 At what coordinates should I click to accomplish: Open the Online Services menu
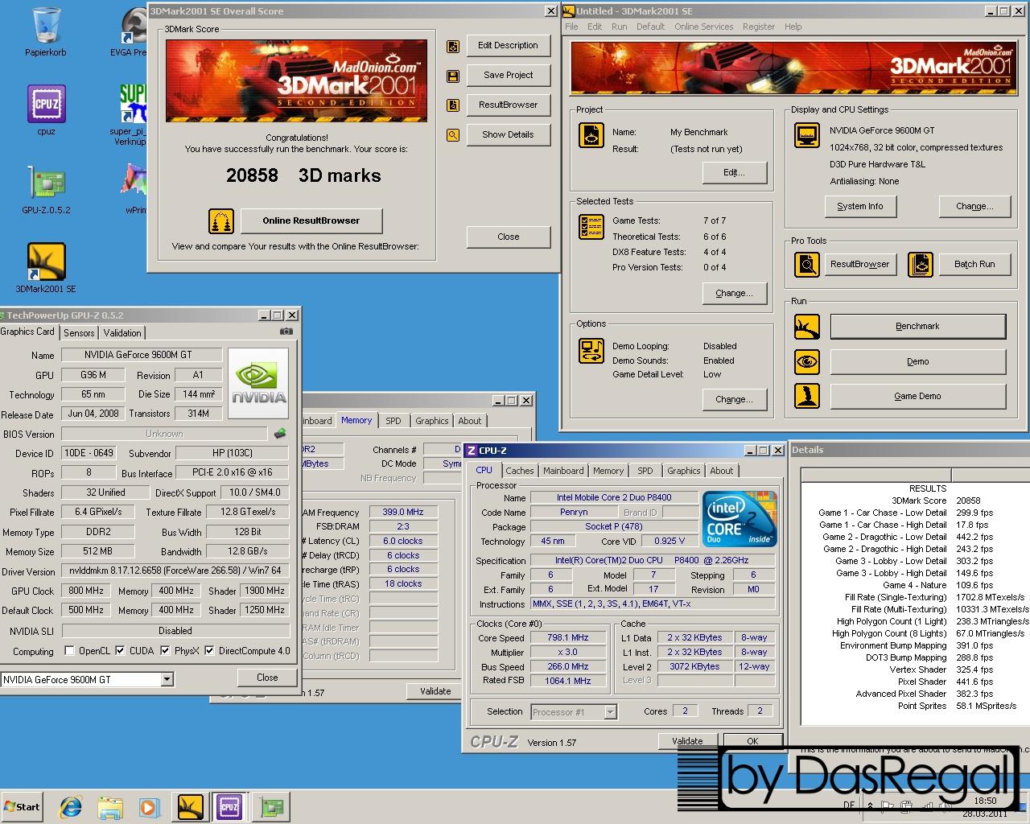(x=703, y=27)
